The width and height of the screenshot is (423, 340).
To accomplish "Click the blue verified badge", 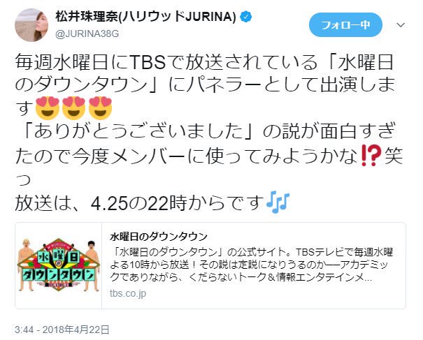I will coord(246,17).
